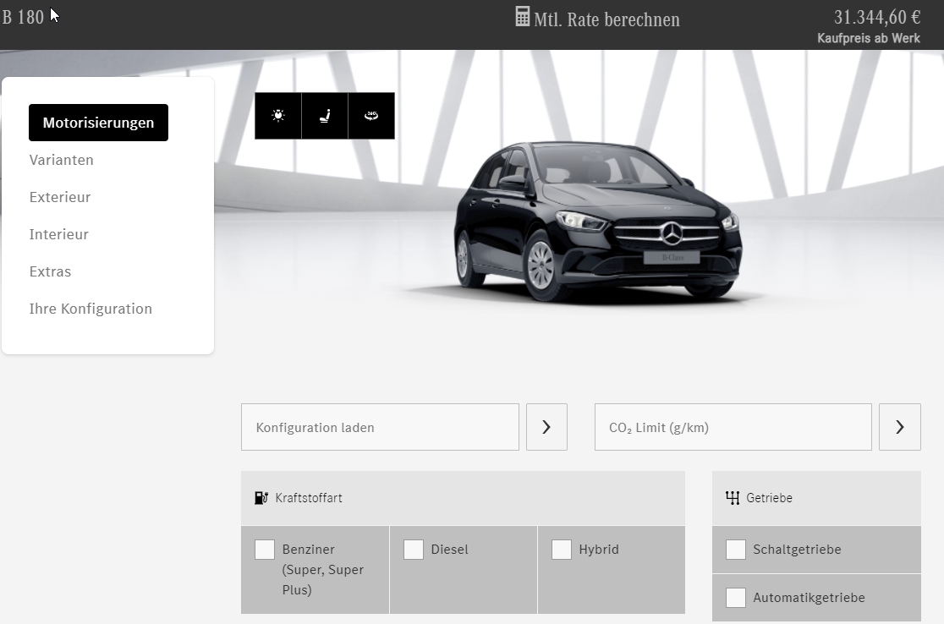Click the Getriebe header label
This screenshot has height=624, width=944.
[770, 498]
